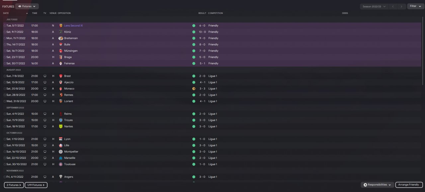The height and width of the screenshot is (192, 425).
Task: Click the Monaco club badge
Action: coord(61,89)
